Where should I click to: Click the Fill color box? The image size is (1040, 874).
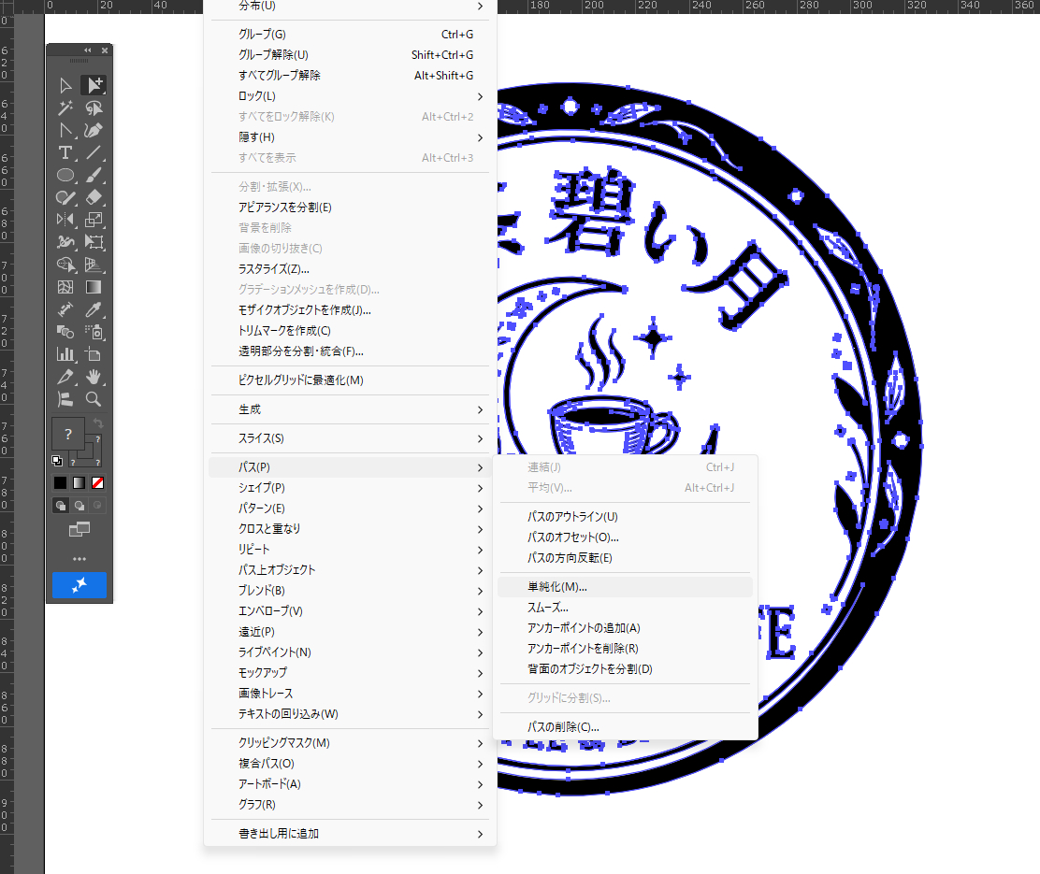pos(67,435)
